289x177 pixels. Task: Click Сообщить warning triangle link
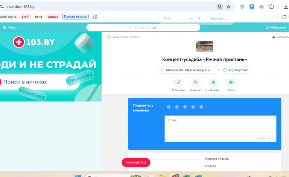coord(280,37)
